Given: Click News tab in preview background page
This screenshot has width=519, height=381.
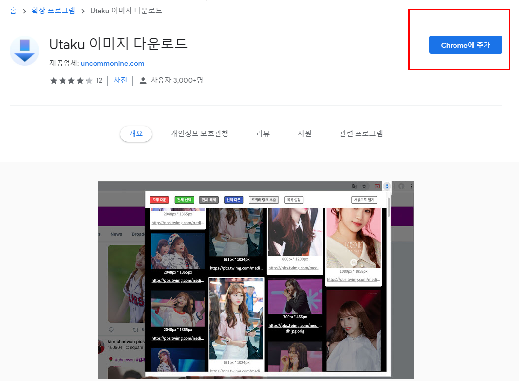Looking at the screenshot, I should pyautogui.click(x=116, y=234).
